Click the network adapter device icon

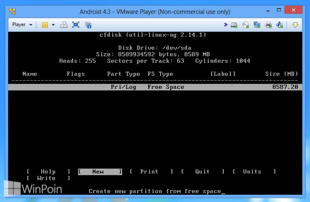(x=257, y=25)
